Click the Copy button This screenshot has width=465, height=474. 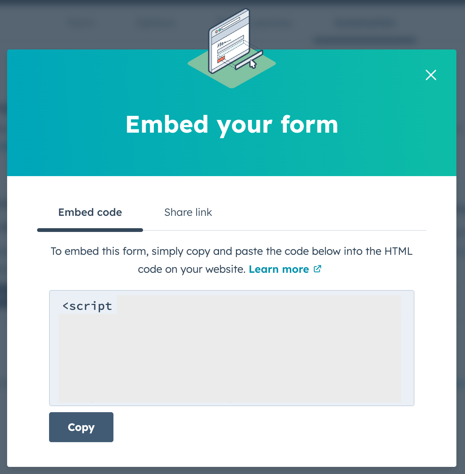(81, 427)
